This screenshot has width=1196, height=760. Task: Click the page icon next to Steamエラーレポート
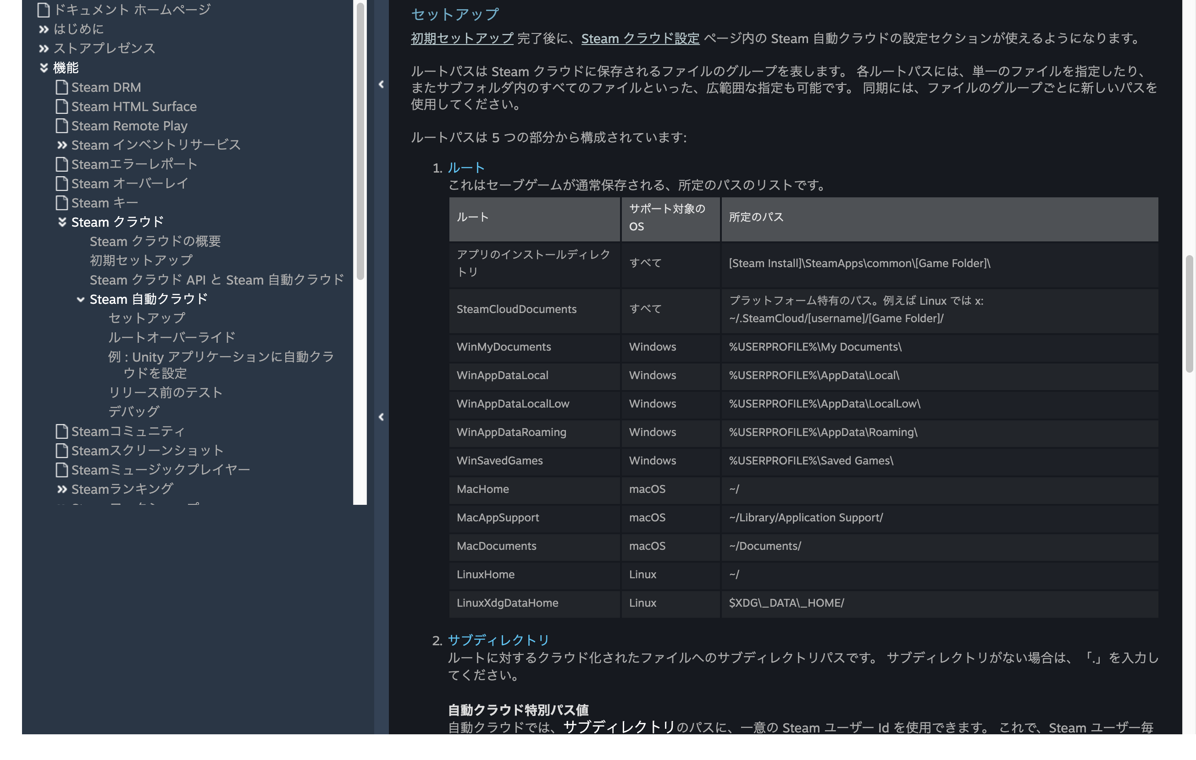61,164
